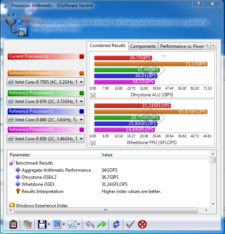This screenshot has height=234, width=225.
Task: Click the Parameter column header
Action: click(x=53, y=155)
